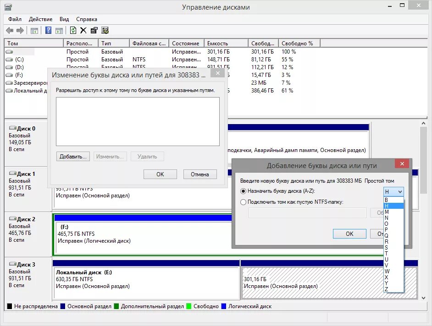Pick the highlighted H entry in the letter list

click(393, 206)
